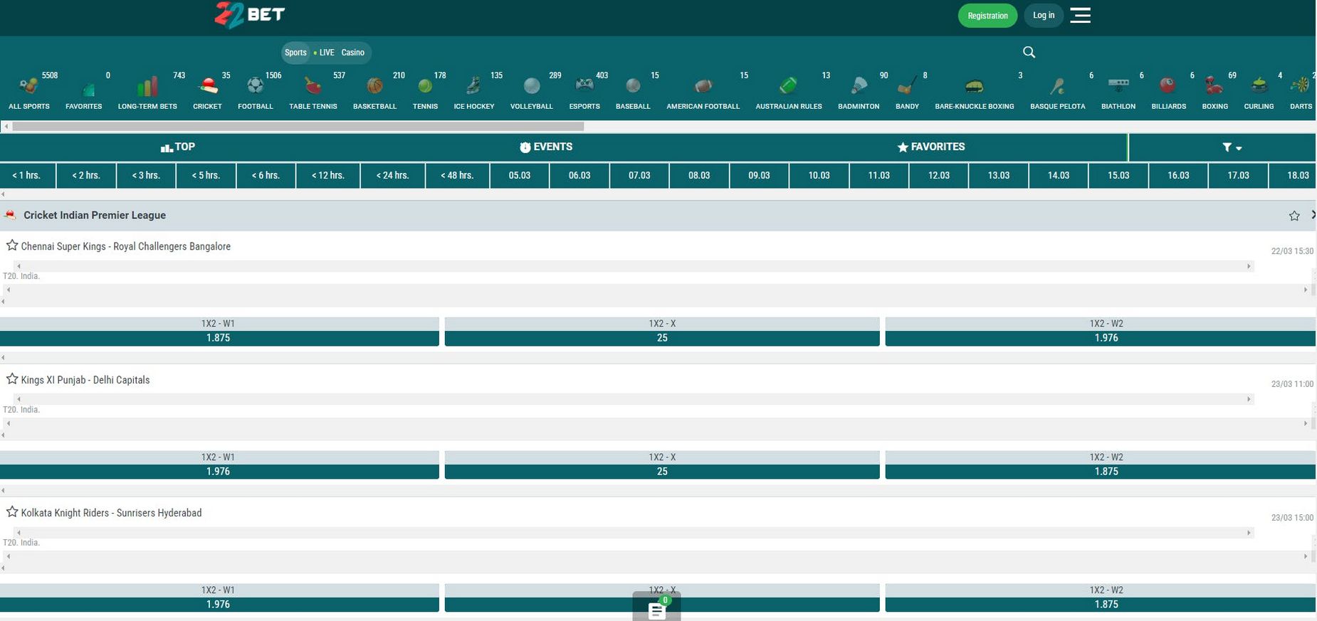Star the Kings XI Punjab match
The width and height of the screenshot is (1317, 621).
(12, 379)
